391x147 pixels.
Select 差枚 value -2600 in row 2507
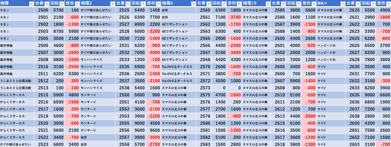coord(72,52)
